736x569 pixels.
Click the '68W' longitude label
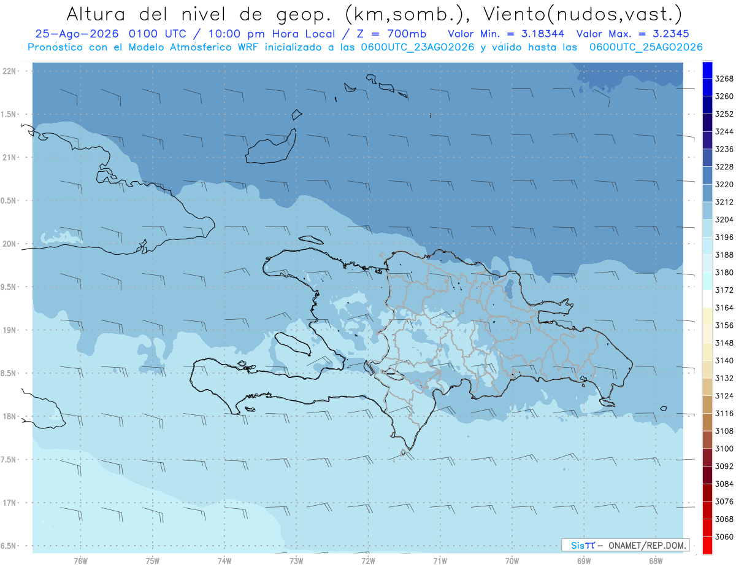tap(656, 560)
